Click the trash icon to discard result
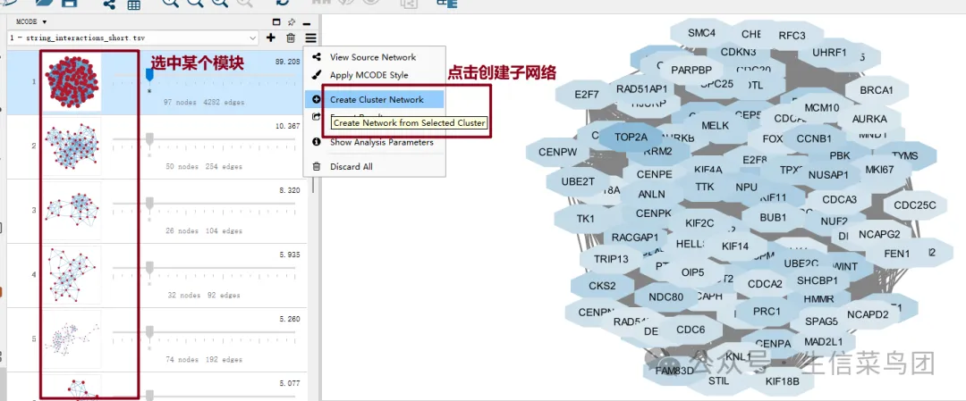 pos(291,38)
